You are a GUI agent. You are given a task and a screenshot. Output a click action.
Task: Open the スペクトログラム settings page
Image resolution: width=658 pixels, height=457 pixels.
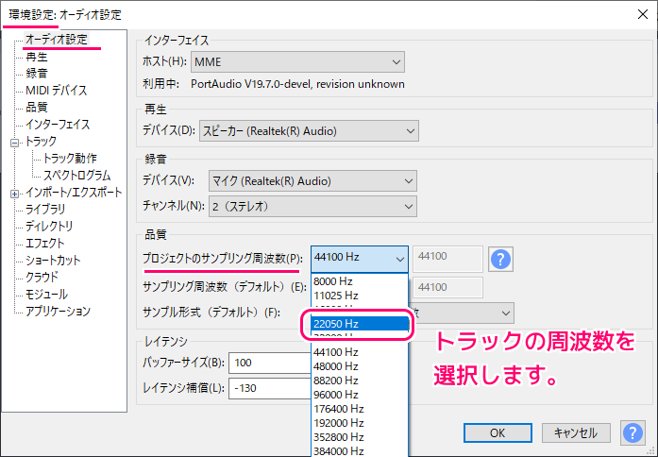pos(76,176)
